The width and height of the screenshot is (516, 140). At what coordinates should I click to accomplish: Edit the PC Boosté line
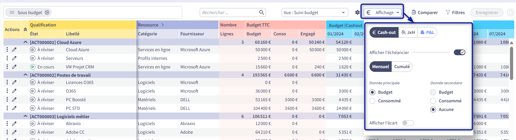pos(14,99)
